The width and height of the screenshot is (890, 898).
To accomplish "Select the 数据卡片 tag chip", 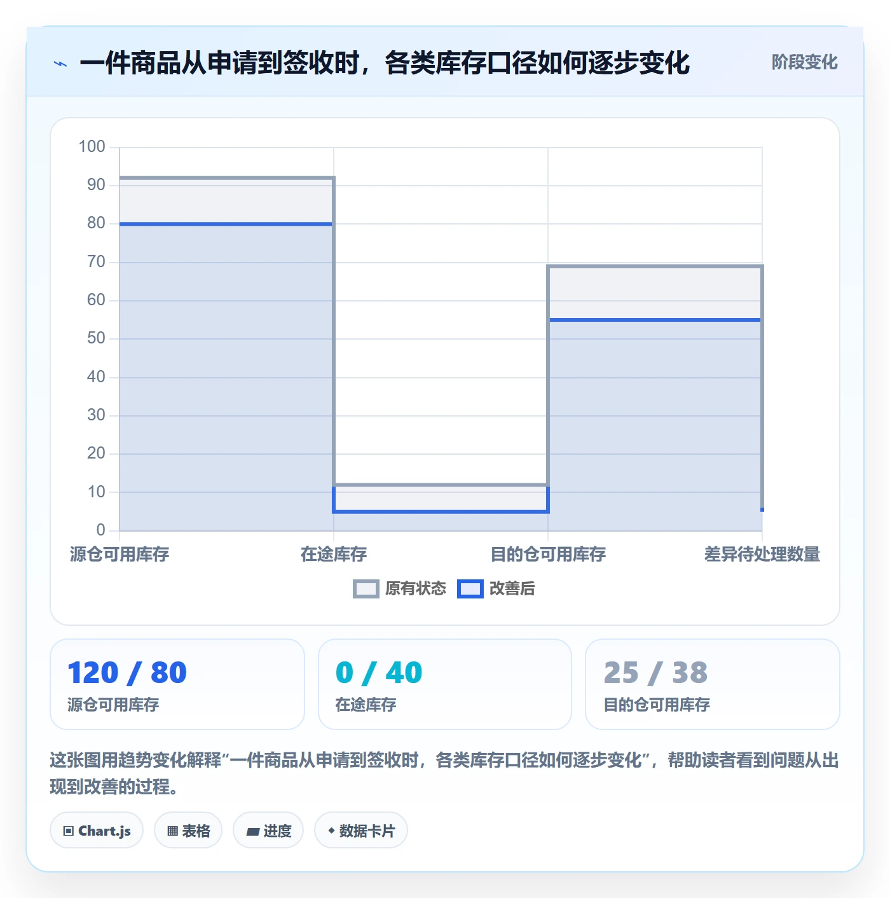I will point(361,830).
